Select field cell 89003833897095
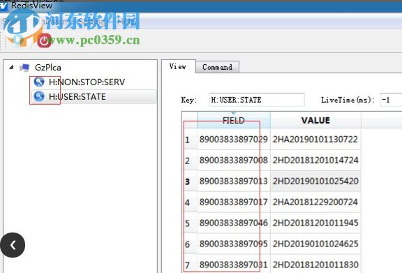 point(234,244)
